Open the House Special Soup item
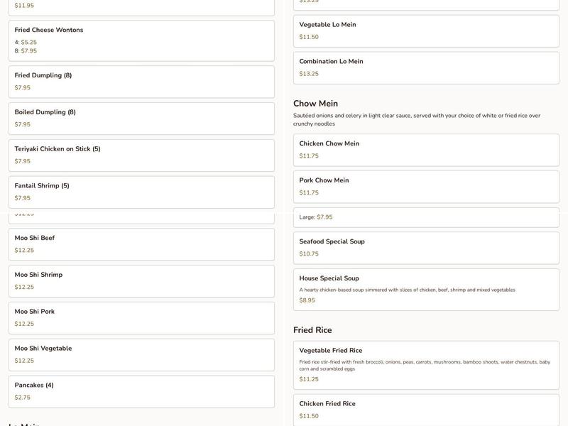Screen dimensions: 568x426 click(426, 288)
